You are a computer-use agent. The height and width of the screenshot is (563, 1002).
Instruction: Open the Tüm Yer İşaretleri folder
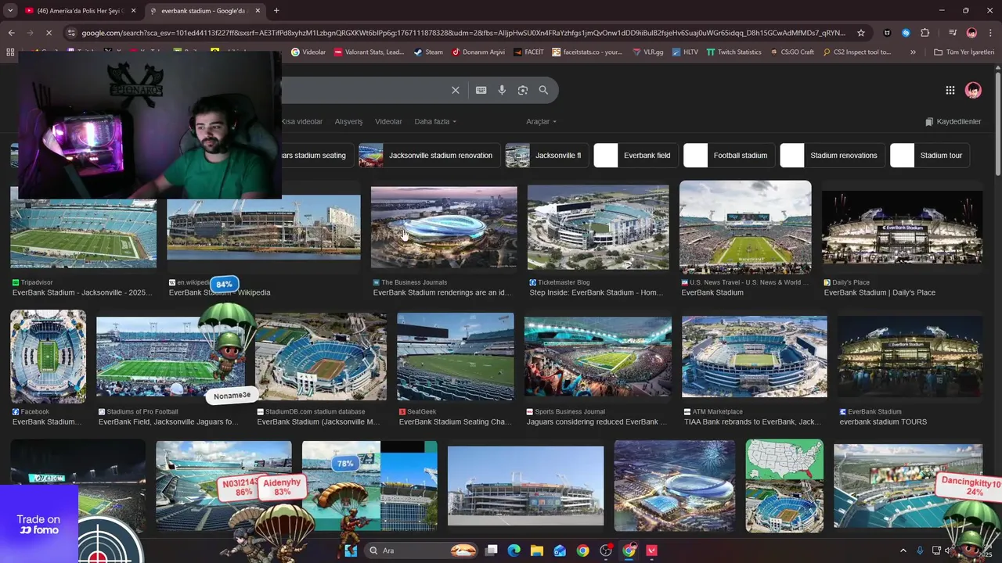click(x=964, y=52)
